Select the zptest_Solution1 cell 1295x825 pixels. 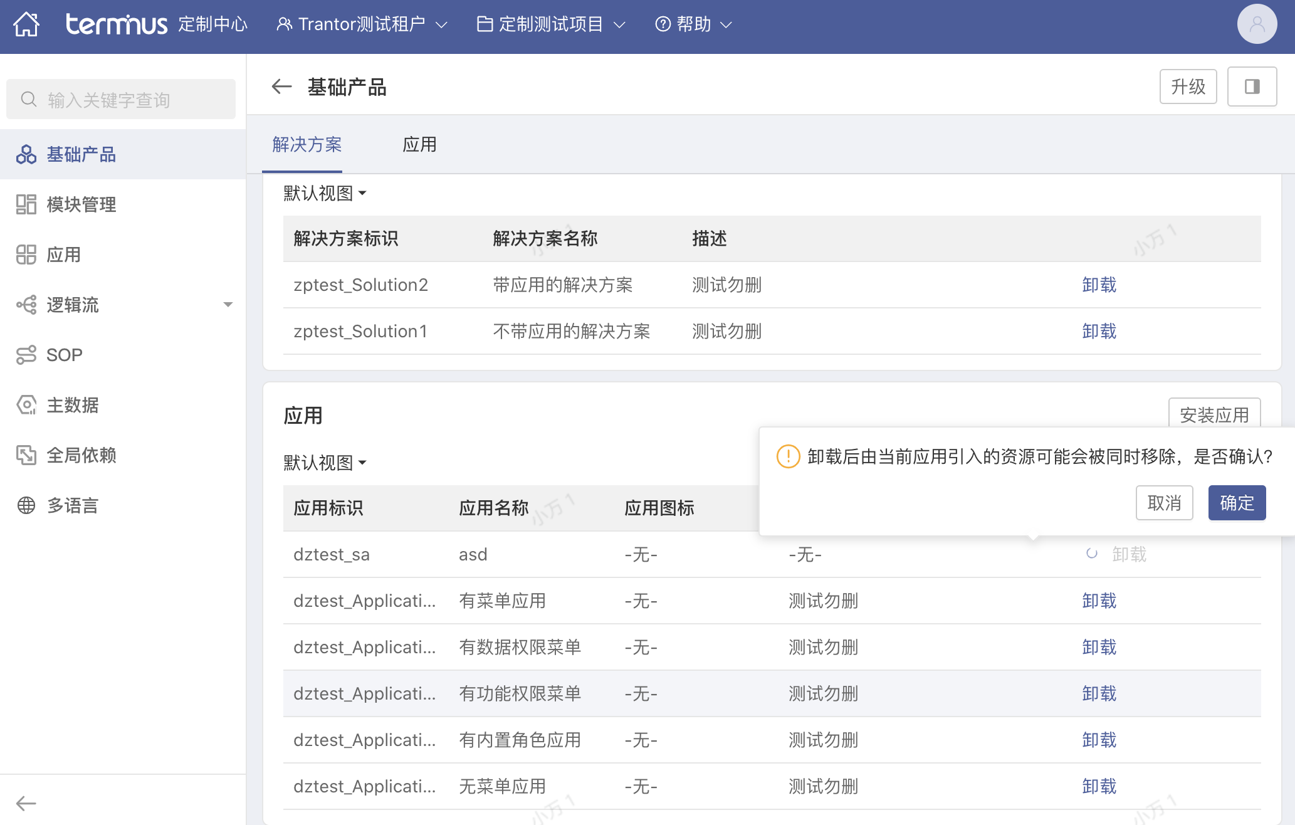360,331
